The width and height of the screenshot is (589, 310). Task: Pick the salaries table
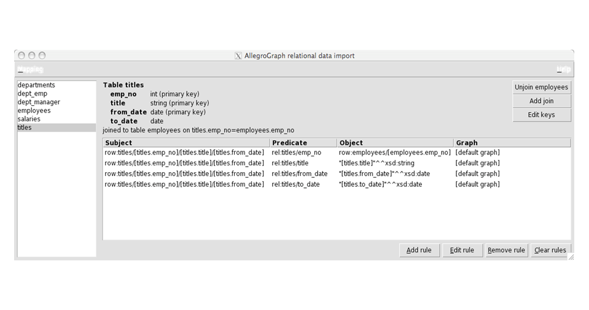click(29, 119)
